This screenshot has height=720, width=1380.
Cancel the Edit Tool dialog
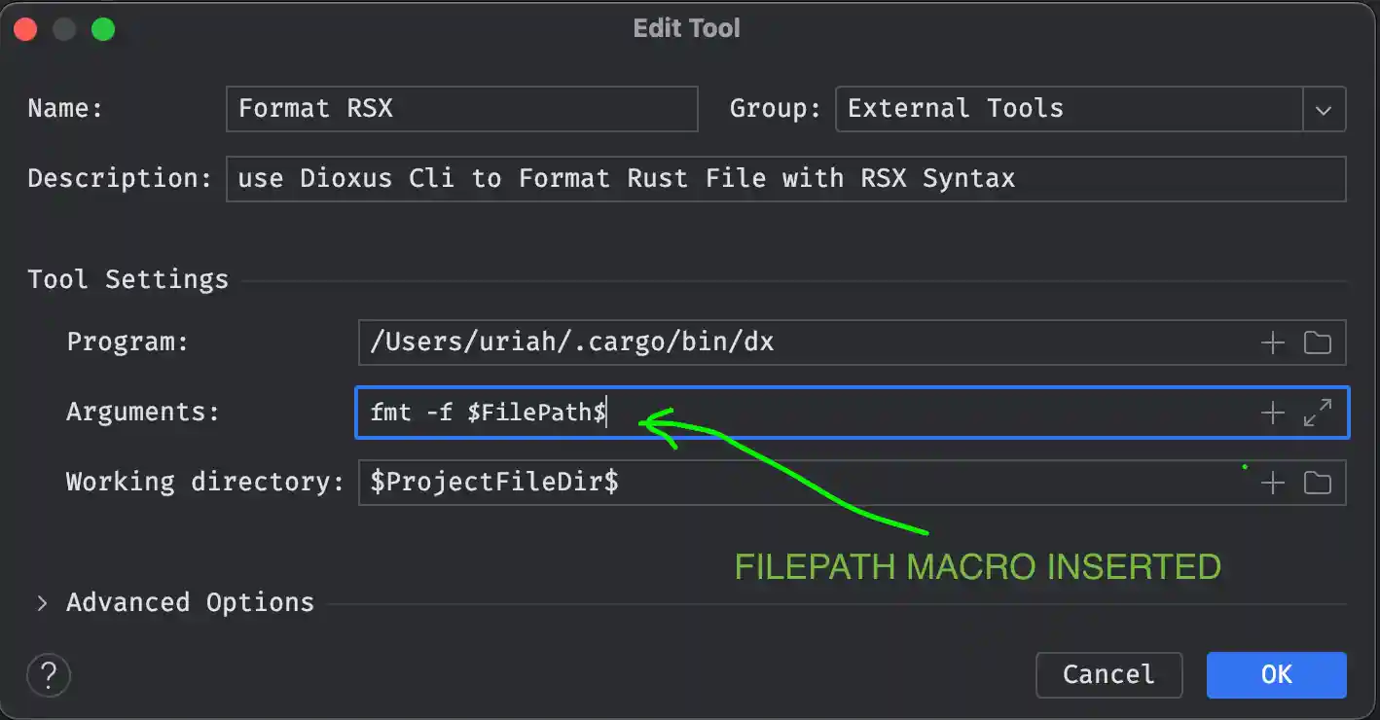[x=1108, y=674]
